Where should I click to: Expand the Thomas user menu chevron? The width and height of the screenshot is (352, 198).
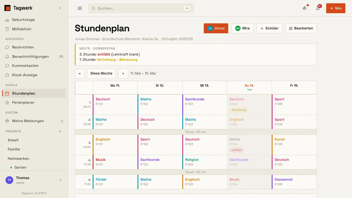pos(61,180)
